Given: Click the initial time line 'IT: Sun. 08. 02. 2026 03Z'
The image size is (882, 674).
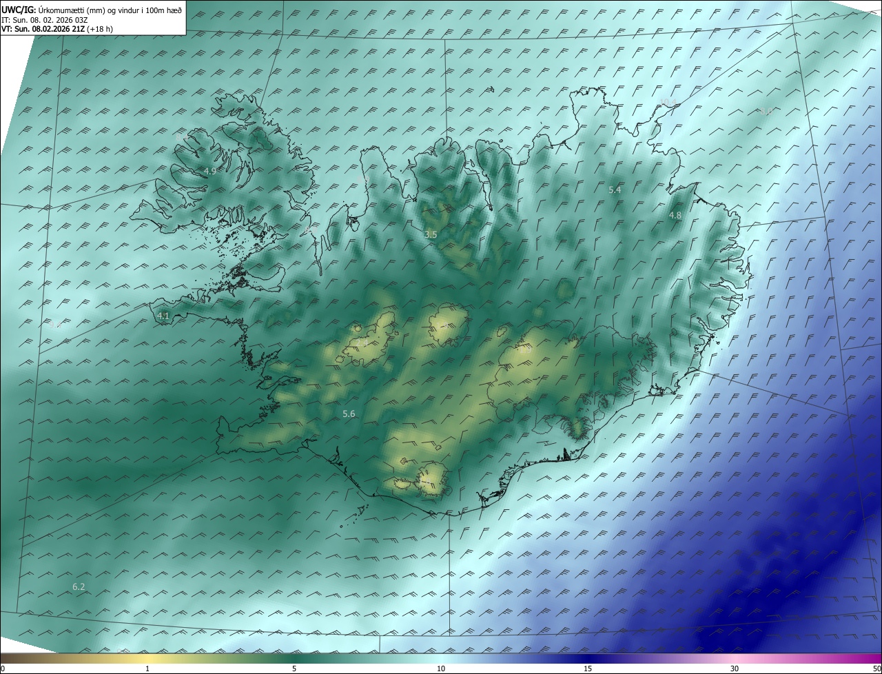Looking at the screenshot, I should pos(45,19).
